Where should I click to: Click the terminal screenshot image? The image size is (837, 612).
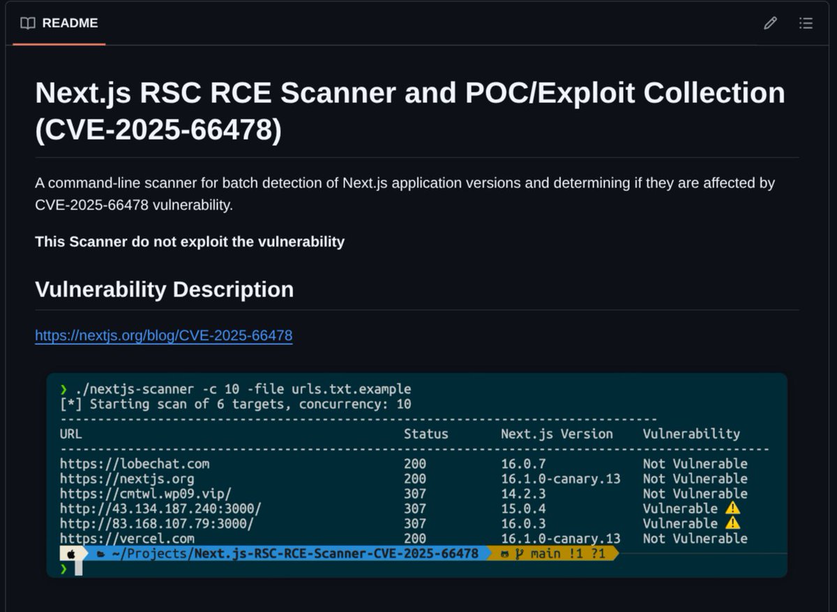[x=417, y=475]
